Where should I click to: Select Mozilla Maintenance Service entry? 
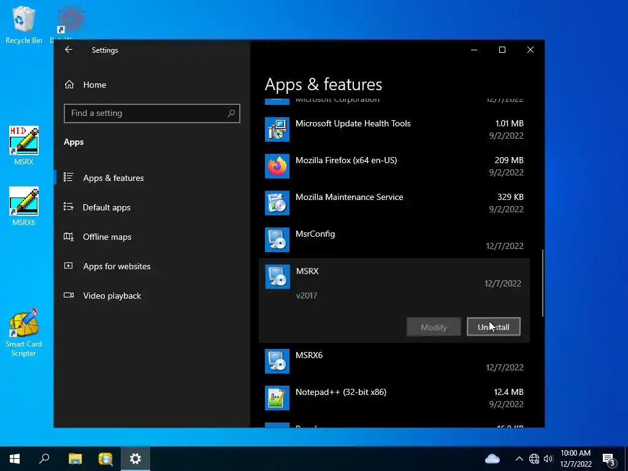point(394,203)
